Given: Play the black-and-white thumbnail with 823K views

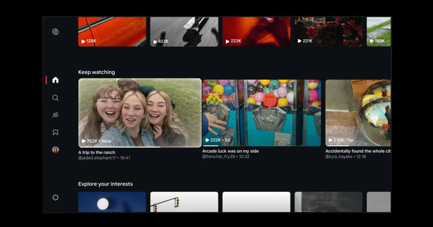Looking at the screenshot, I should (184, 32).
